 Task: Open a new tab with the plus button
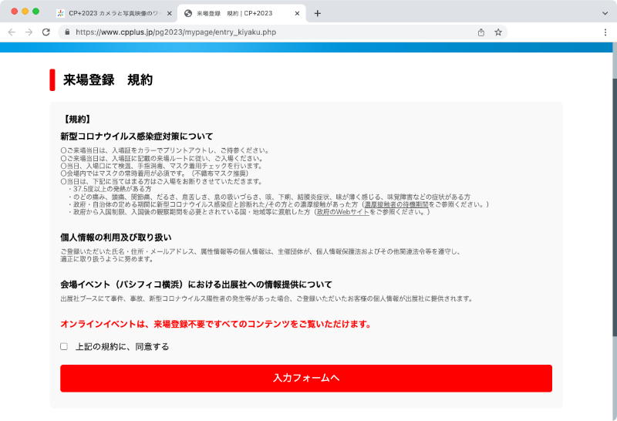pos(318,13)
